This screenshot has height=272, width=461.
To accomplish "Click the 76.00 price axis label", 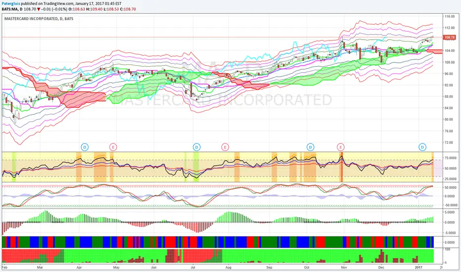I will (450, 131).
